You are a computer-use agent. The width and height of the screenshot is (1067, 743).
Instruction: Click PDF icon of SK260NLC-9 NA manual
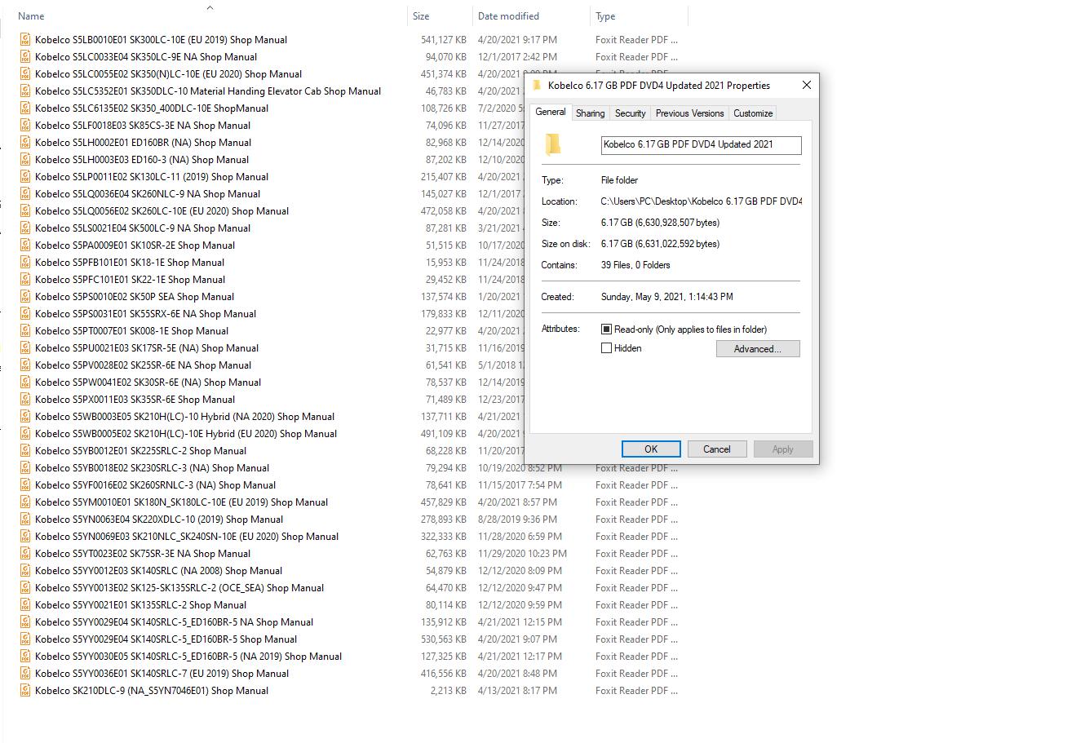[x=25, y=193]
